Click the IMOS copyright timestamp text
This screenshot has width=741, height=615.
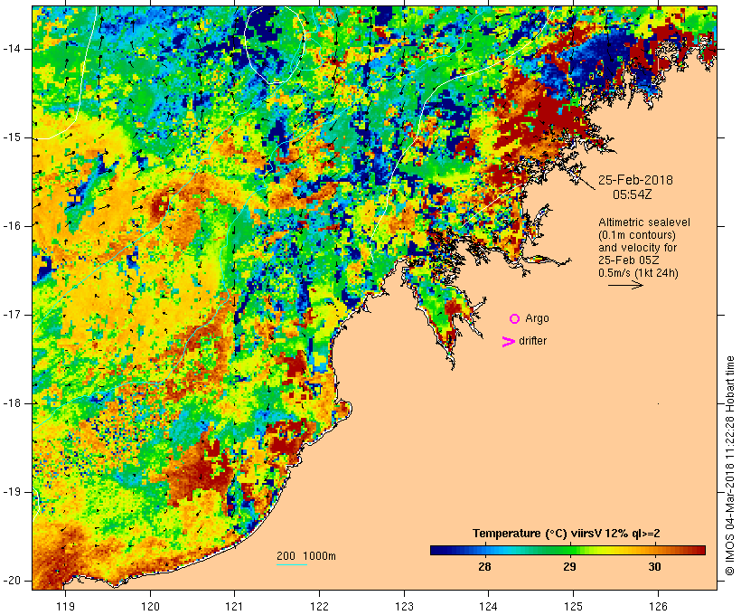729,466
